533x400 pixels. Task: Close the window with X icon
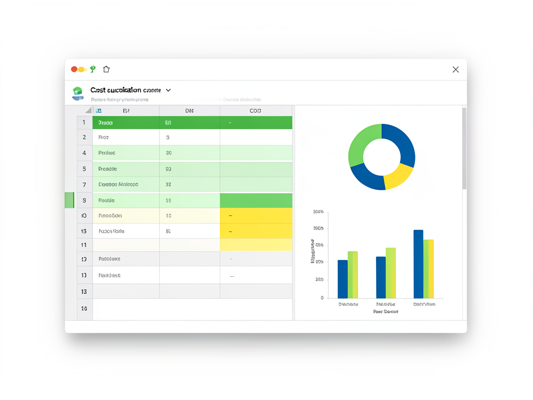point(455,69)
